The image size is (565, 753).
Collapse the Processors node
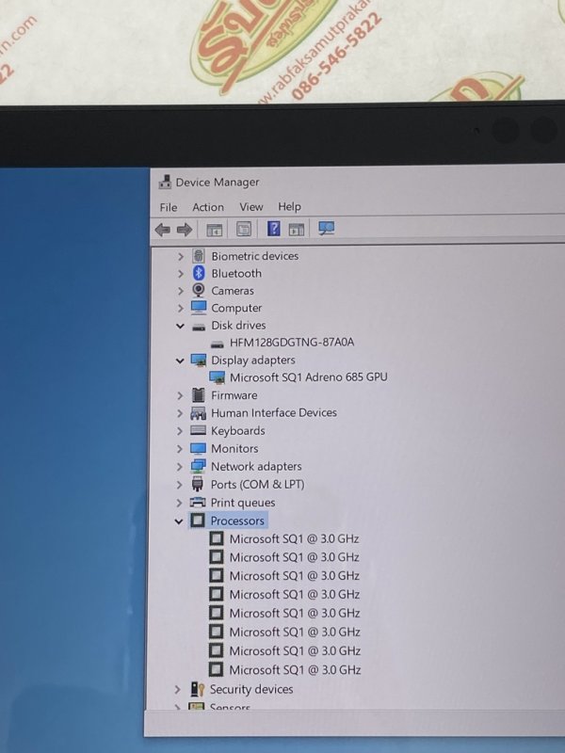(179, 521)
